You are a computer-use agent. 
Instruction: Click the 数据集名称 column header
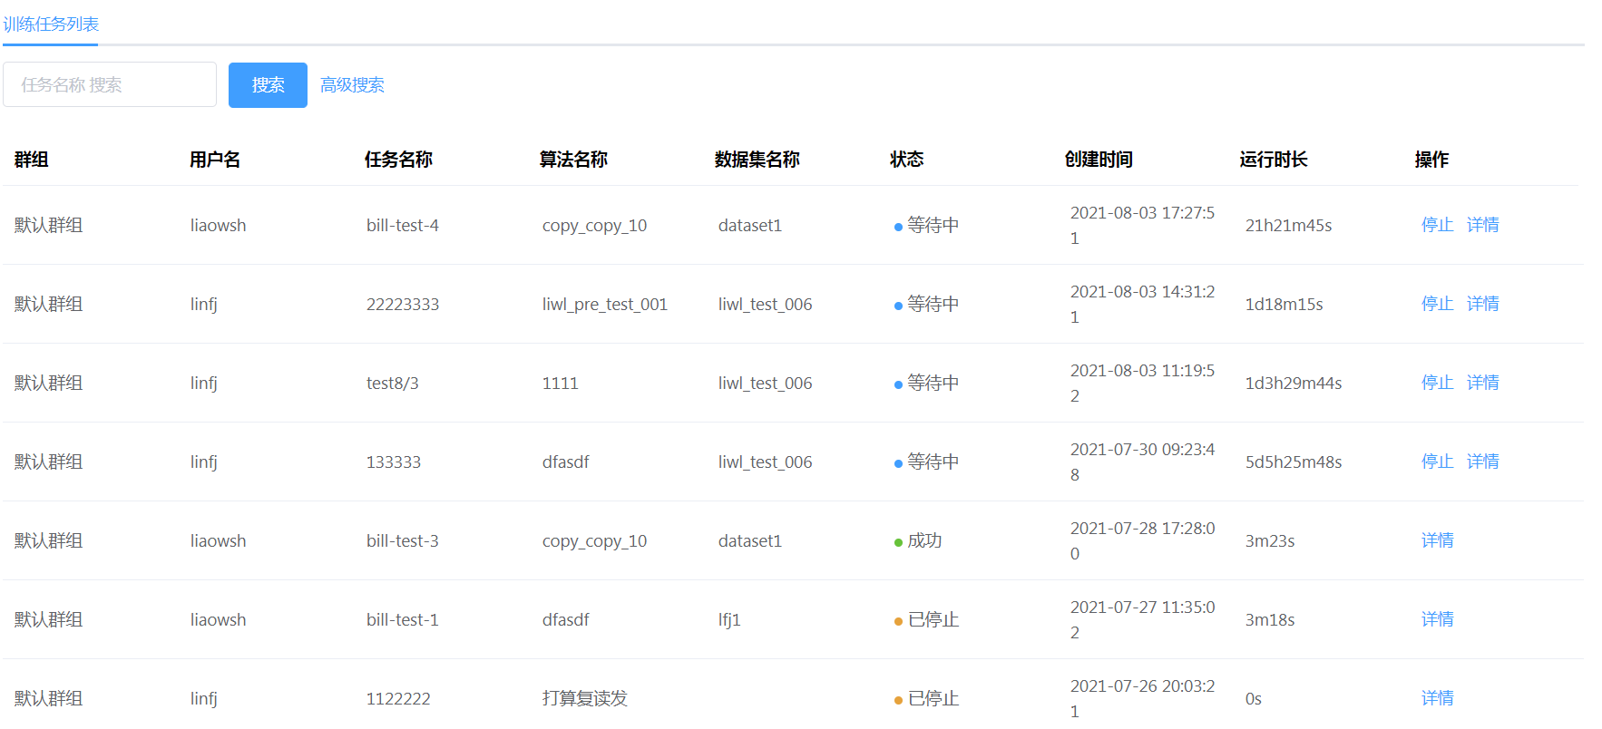(757, 160)
